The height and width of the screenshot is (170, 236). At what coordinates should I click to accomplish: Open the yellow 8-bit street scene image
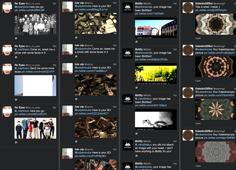click(156, 73)
